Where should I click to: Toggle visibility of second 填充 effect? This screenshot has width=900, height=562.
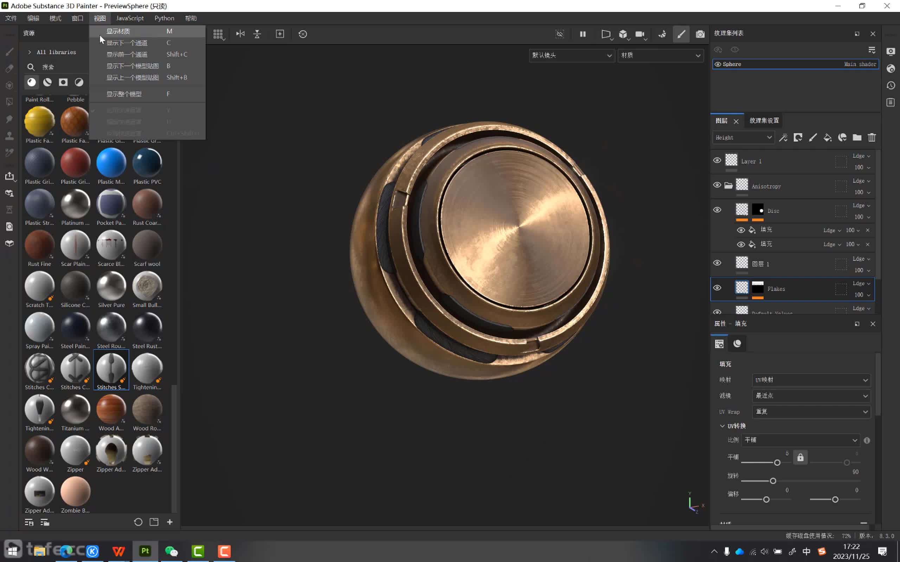tap(741, 244)
